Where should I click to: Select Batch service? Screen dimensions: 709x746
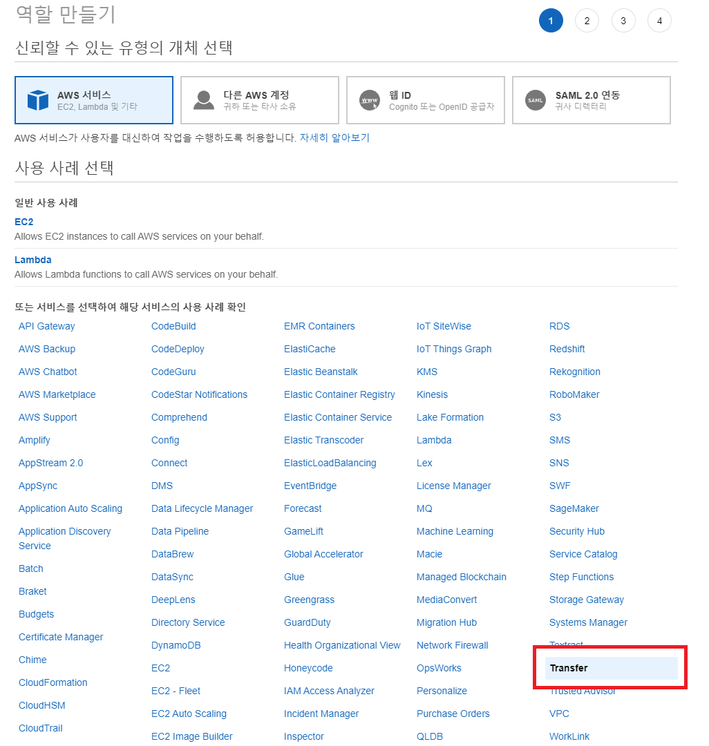pyautogui.click(x=31, y=568)
